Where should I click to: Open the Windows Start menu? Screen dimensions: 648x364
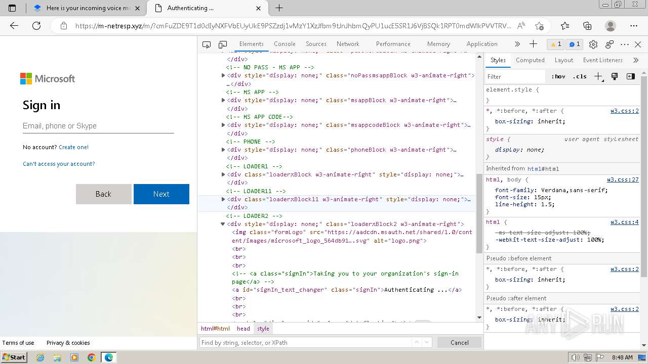(14, 357)
